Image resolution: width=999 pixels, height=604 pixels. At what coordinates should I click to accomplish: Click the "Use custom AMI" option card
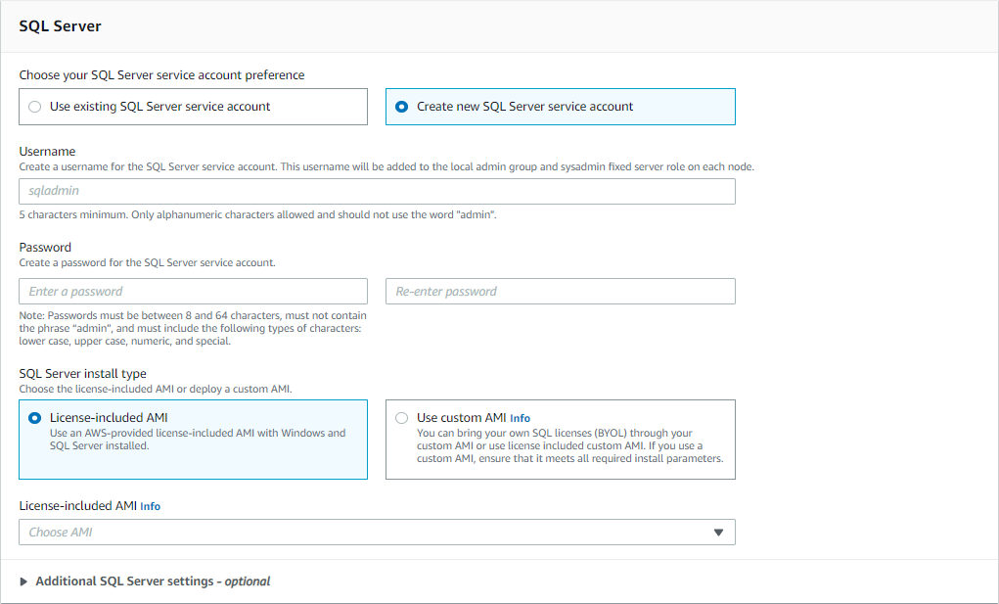point(560,439)
